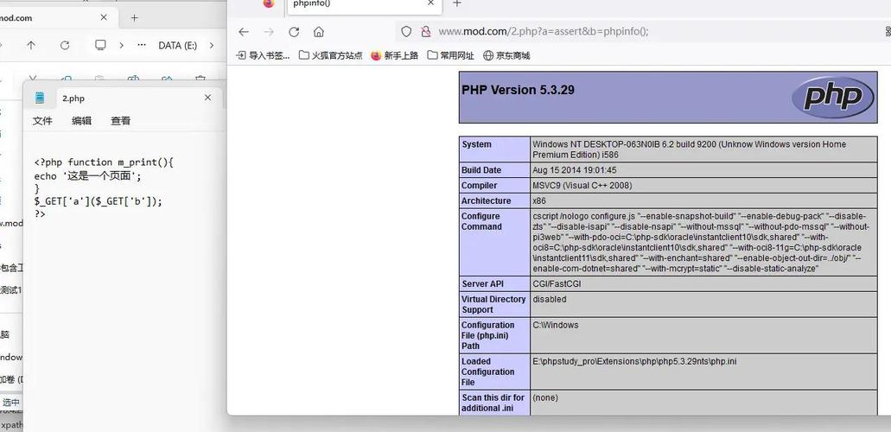Click the 选中 status text in Explorer
This screenshot has width=891, height=432.
pyautogui.click(x=10, y=403)
